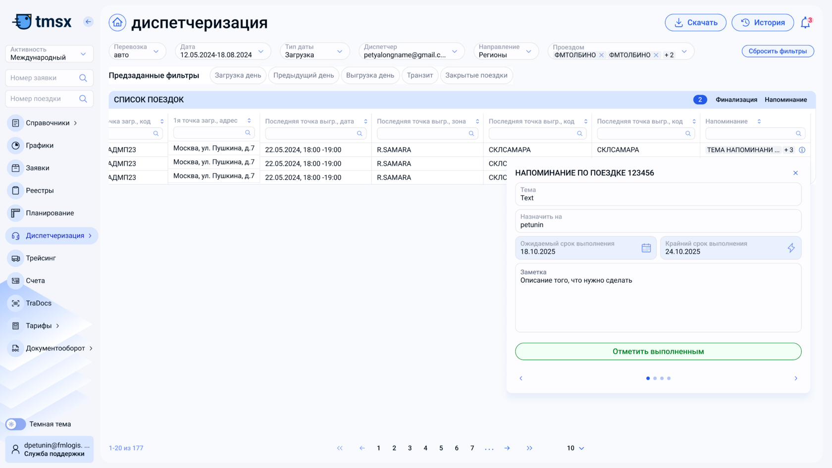Open the Перевозка dropdown
The image size is (832, 468).
coord(138,51)
